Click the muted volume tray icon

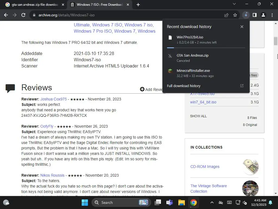245,202
